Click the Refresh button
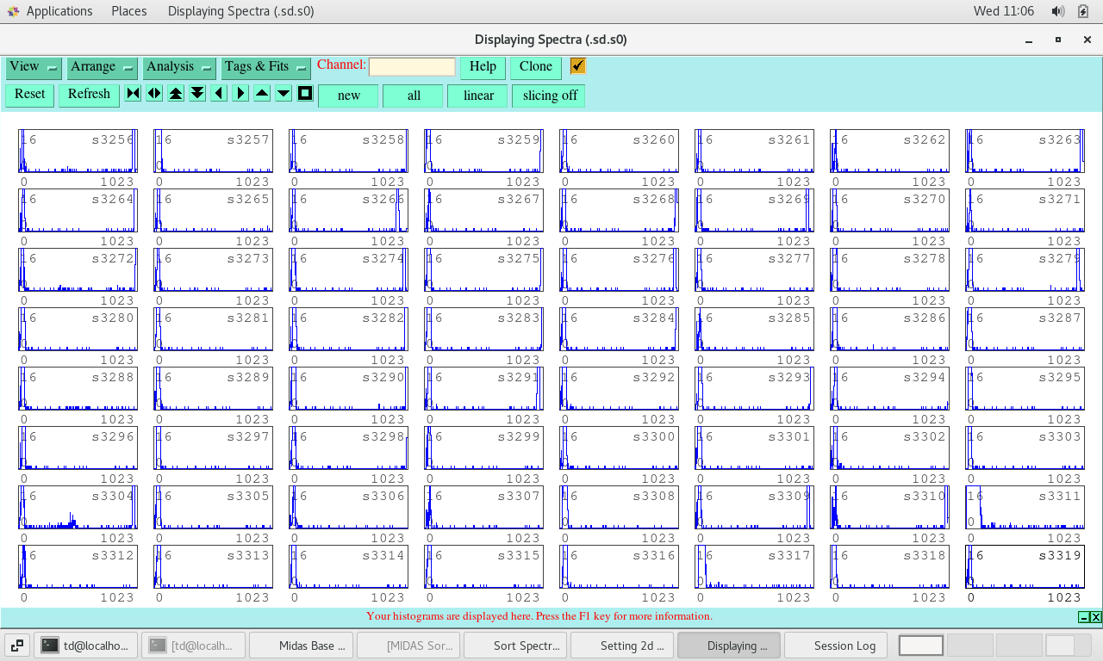1103x661 pixels. click(89, 95)
